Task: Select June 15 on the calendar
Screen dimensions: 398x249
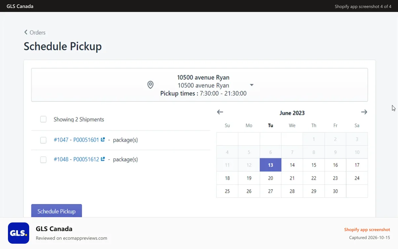Action: pyautogui.click(x=314, y=165)
